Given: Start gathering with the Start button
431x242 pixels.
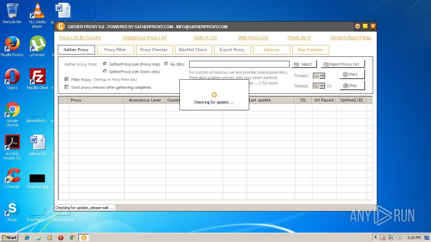Looking at the screenshot, I should (352, 75).
